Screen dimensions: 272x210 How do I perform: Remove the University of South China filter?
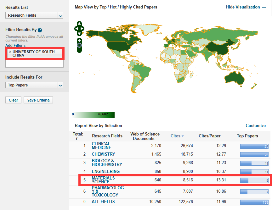[10, 52]
